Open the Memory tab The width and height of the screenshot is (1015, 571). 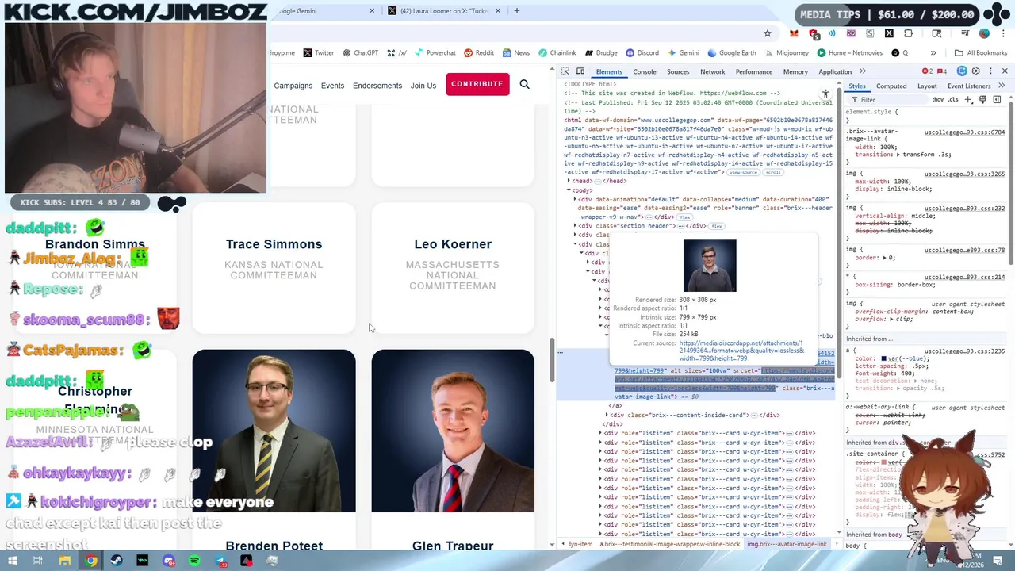coord(795,71)
